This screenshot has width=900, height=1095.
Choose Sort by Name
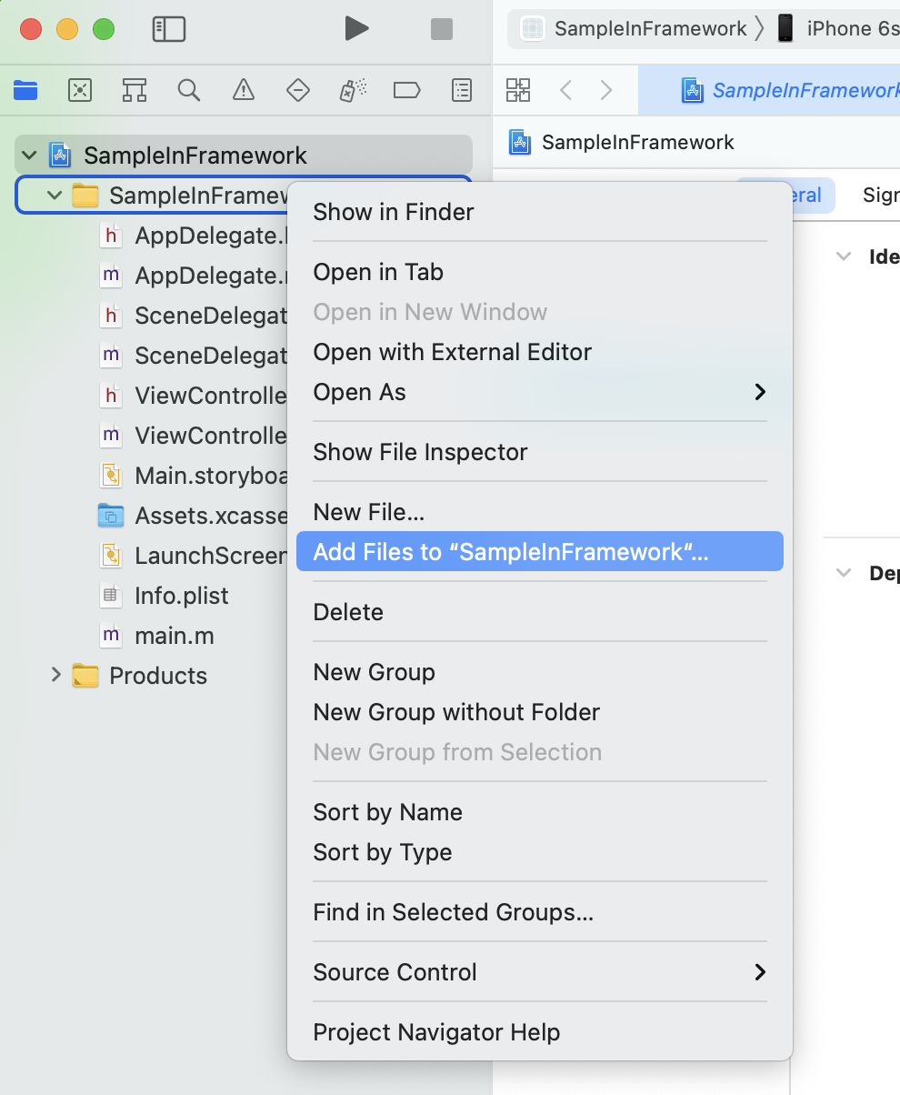click(x=540, y=812)
